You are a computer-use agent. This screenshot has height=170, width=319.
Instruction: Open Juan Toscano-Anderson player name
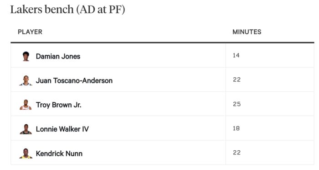(x=74, y=80)
